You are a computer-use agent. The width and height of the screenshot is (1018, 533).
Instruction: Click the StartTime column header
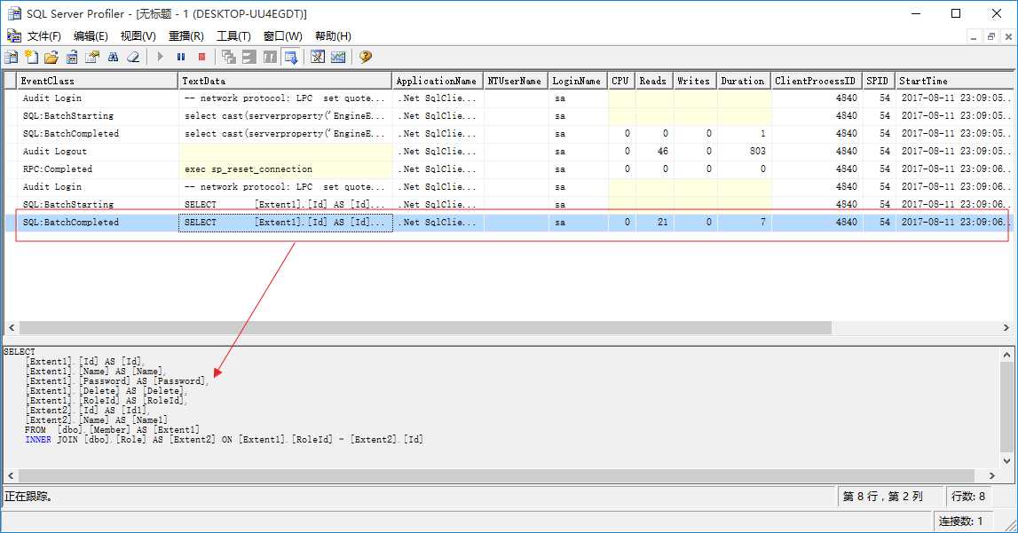[955, 81]
